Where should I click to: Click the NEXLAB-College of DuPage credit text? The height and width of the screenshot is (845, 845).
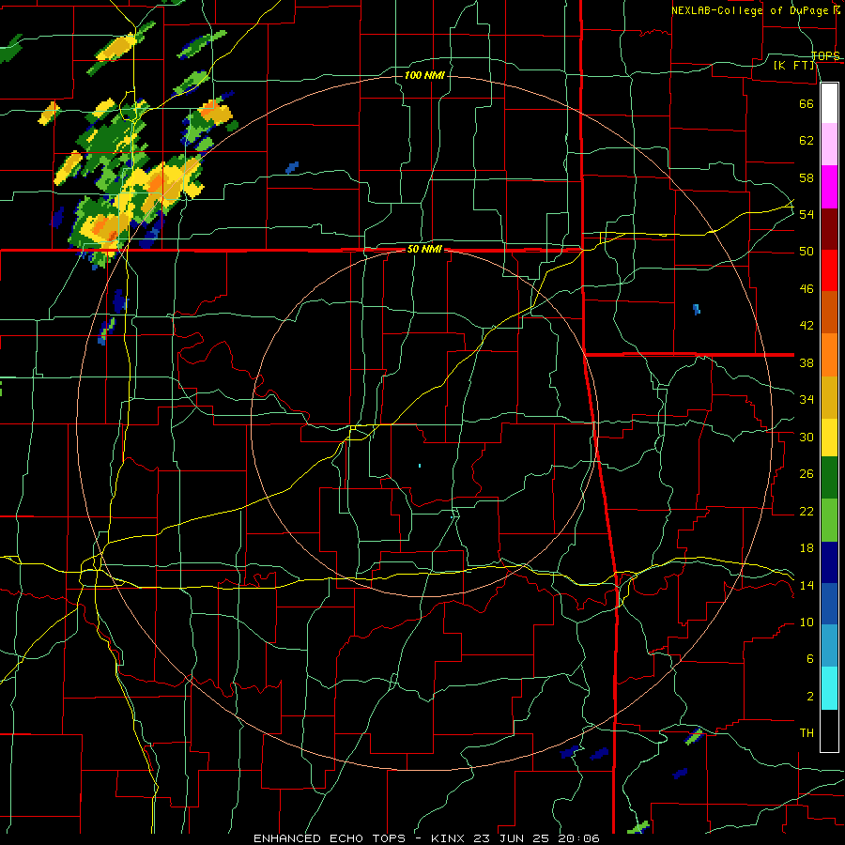[751, 10]
